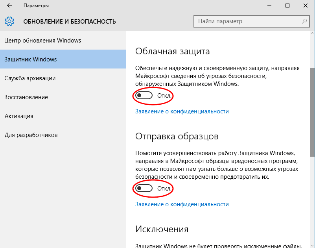315x248 pixels.
Task: Open privacy statement link under Отправка образцов
Action: 182,204
